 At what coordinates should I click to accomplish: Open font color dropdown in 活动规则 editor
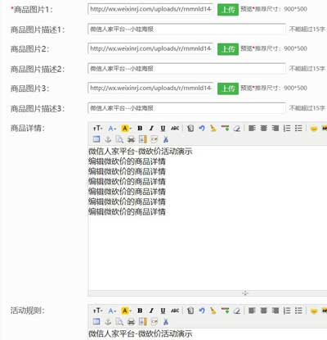click(112, 311)
